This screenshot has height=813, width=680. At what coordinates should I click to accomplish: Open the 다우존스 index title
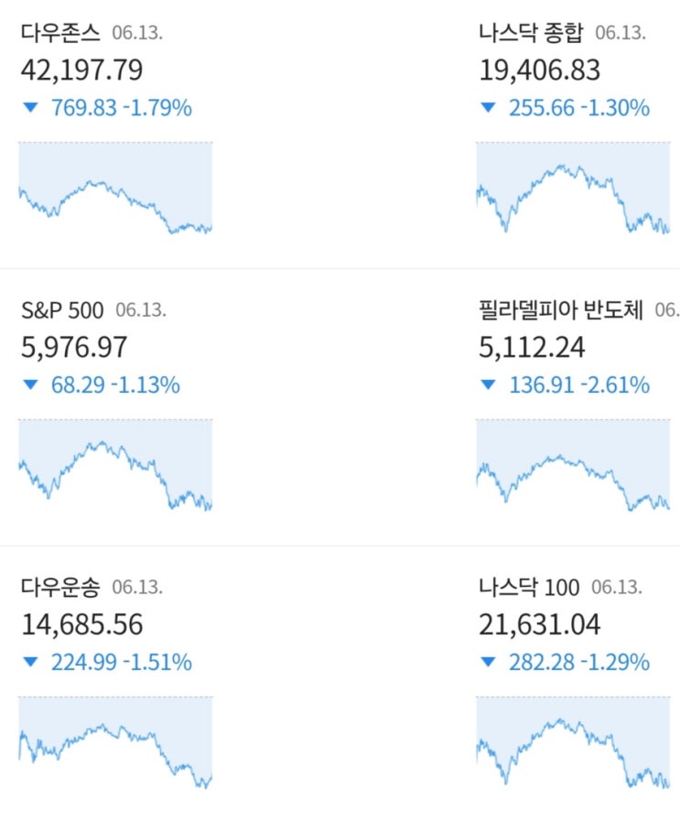(60, 34)
